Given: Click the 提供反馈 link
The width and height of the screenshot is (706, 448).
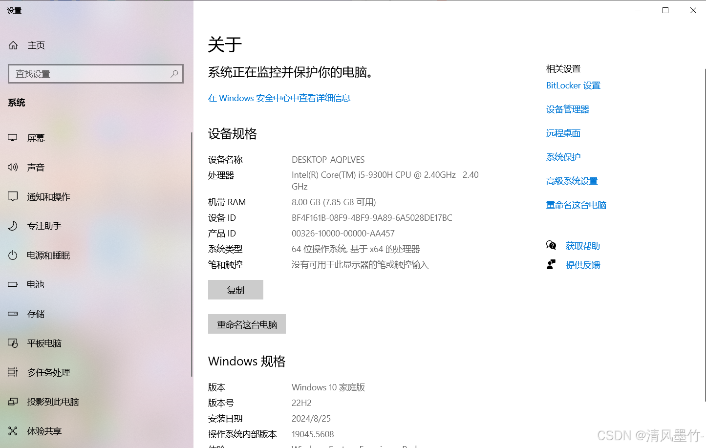Looking at the screenshot, I should (582, 265).
